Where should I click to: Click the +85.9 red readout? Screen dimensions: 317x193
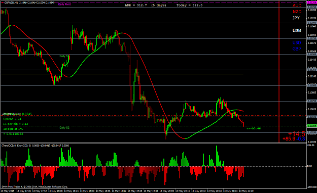tap(289, 139)
